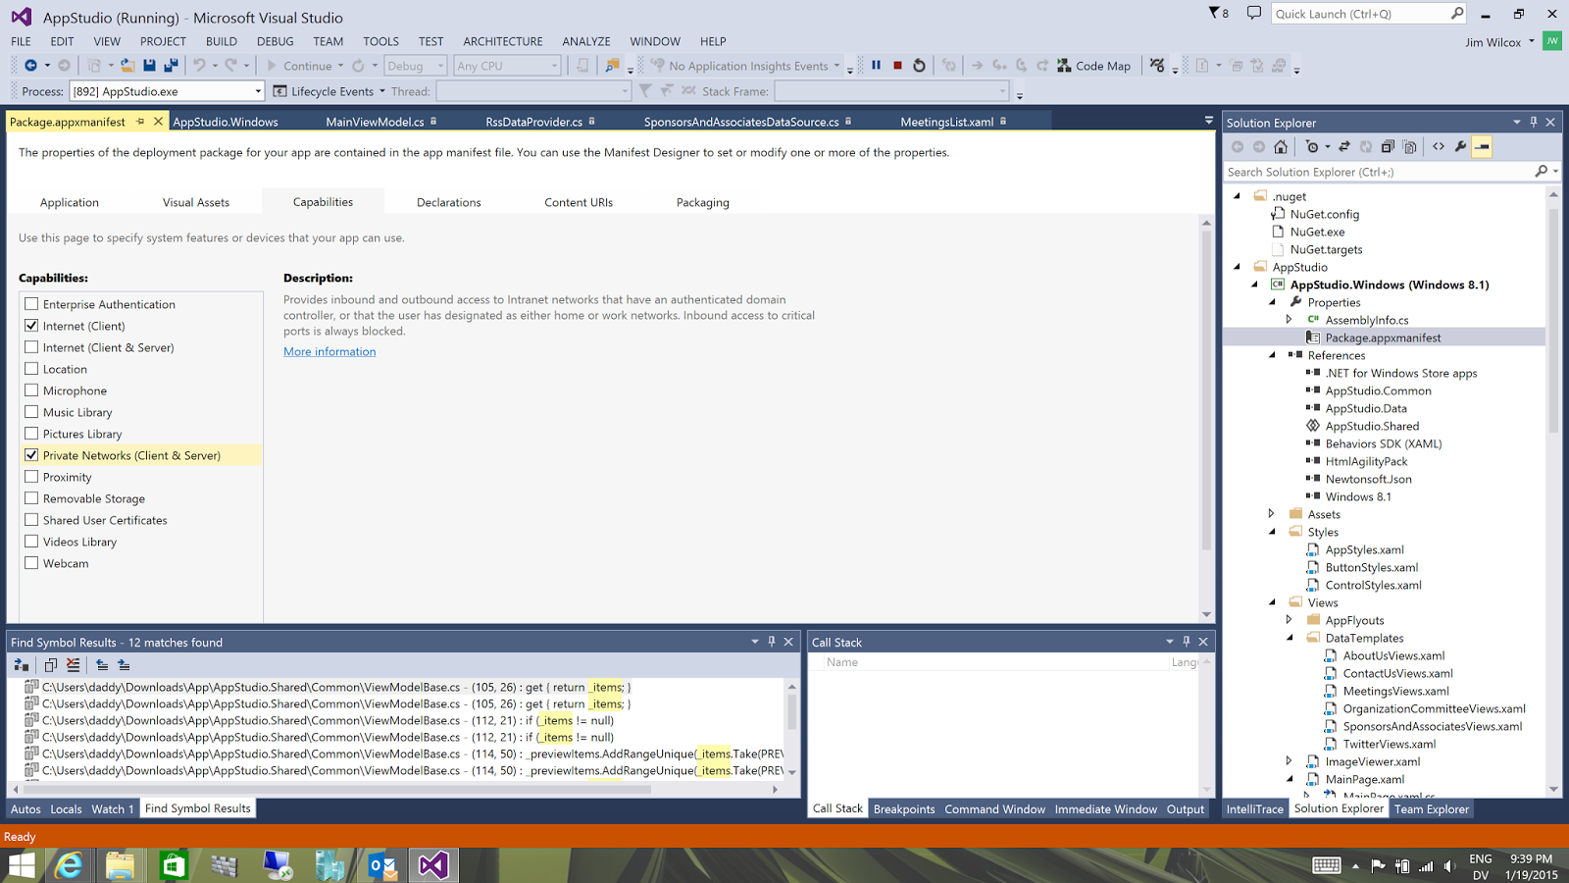Check the Music Library capability
The image size is (1569, 883).
[31, 412]
